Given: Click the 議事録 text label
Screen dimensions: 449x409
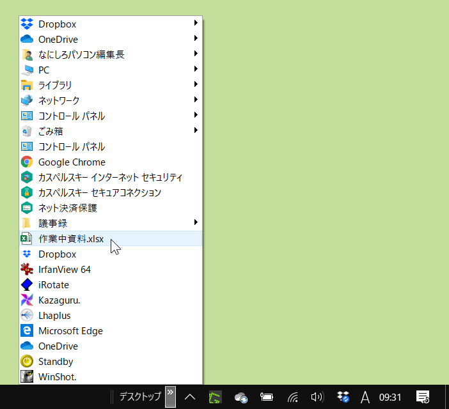Looking at the screenshot, I should click(x=52, y=224).
